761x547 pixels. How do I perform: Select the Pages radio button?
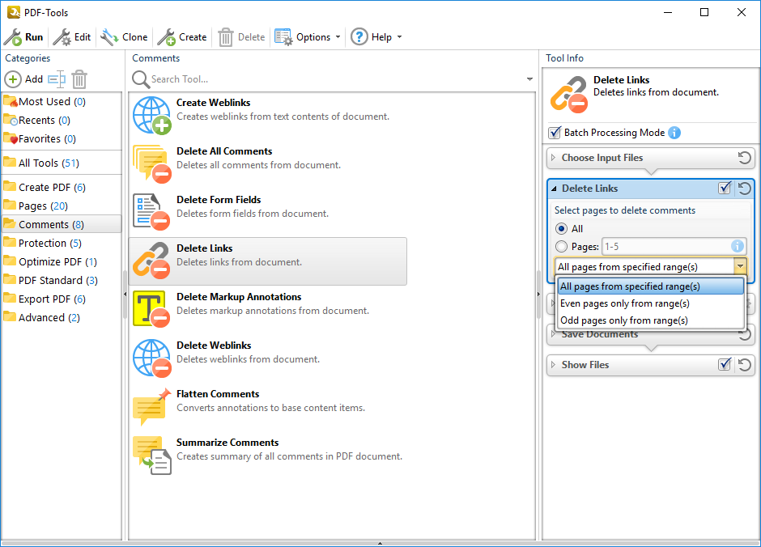[x=561, y=247]
